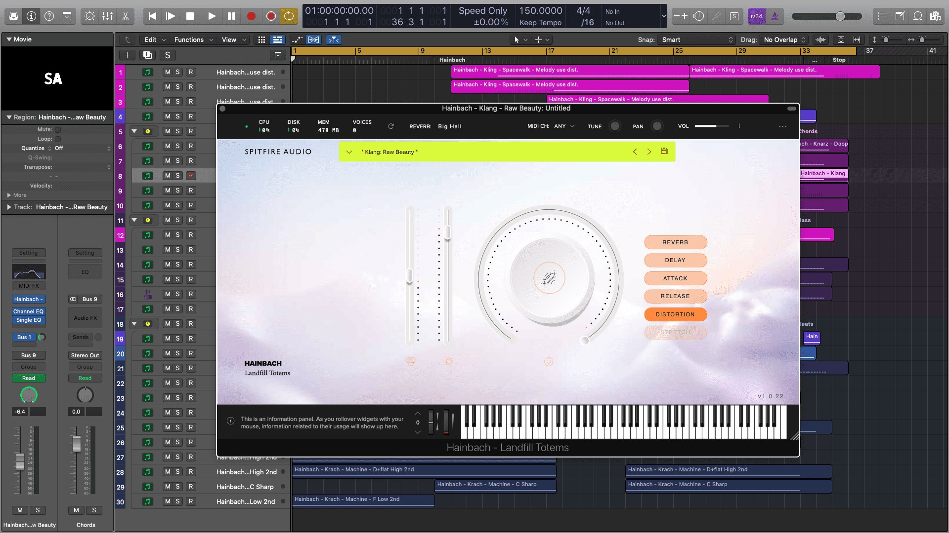Viewport: 949px width, 533px height.
Task: Click the Stop transport button
Action: pyautogui.click(x=190, y=16)
